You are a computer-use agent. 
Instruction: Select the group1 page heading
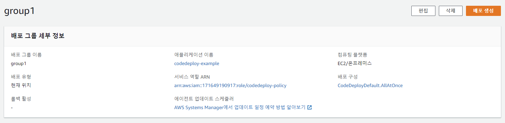pyautogui.click(x=19, y=11)
